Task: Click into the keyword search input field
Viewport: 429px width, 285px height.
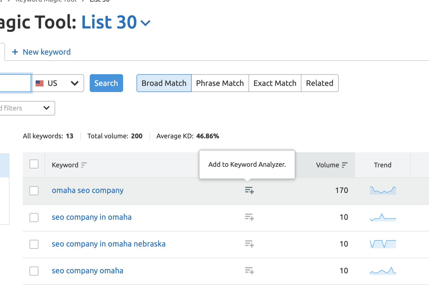Action: tap(15, 83)
